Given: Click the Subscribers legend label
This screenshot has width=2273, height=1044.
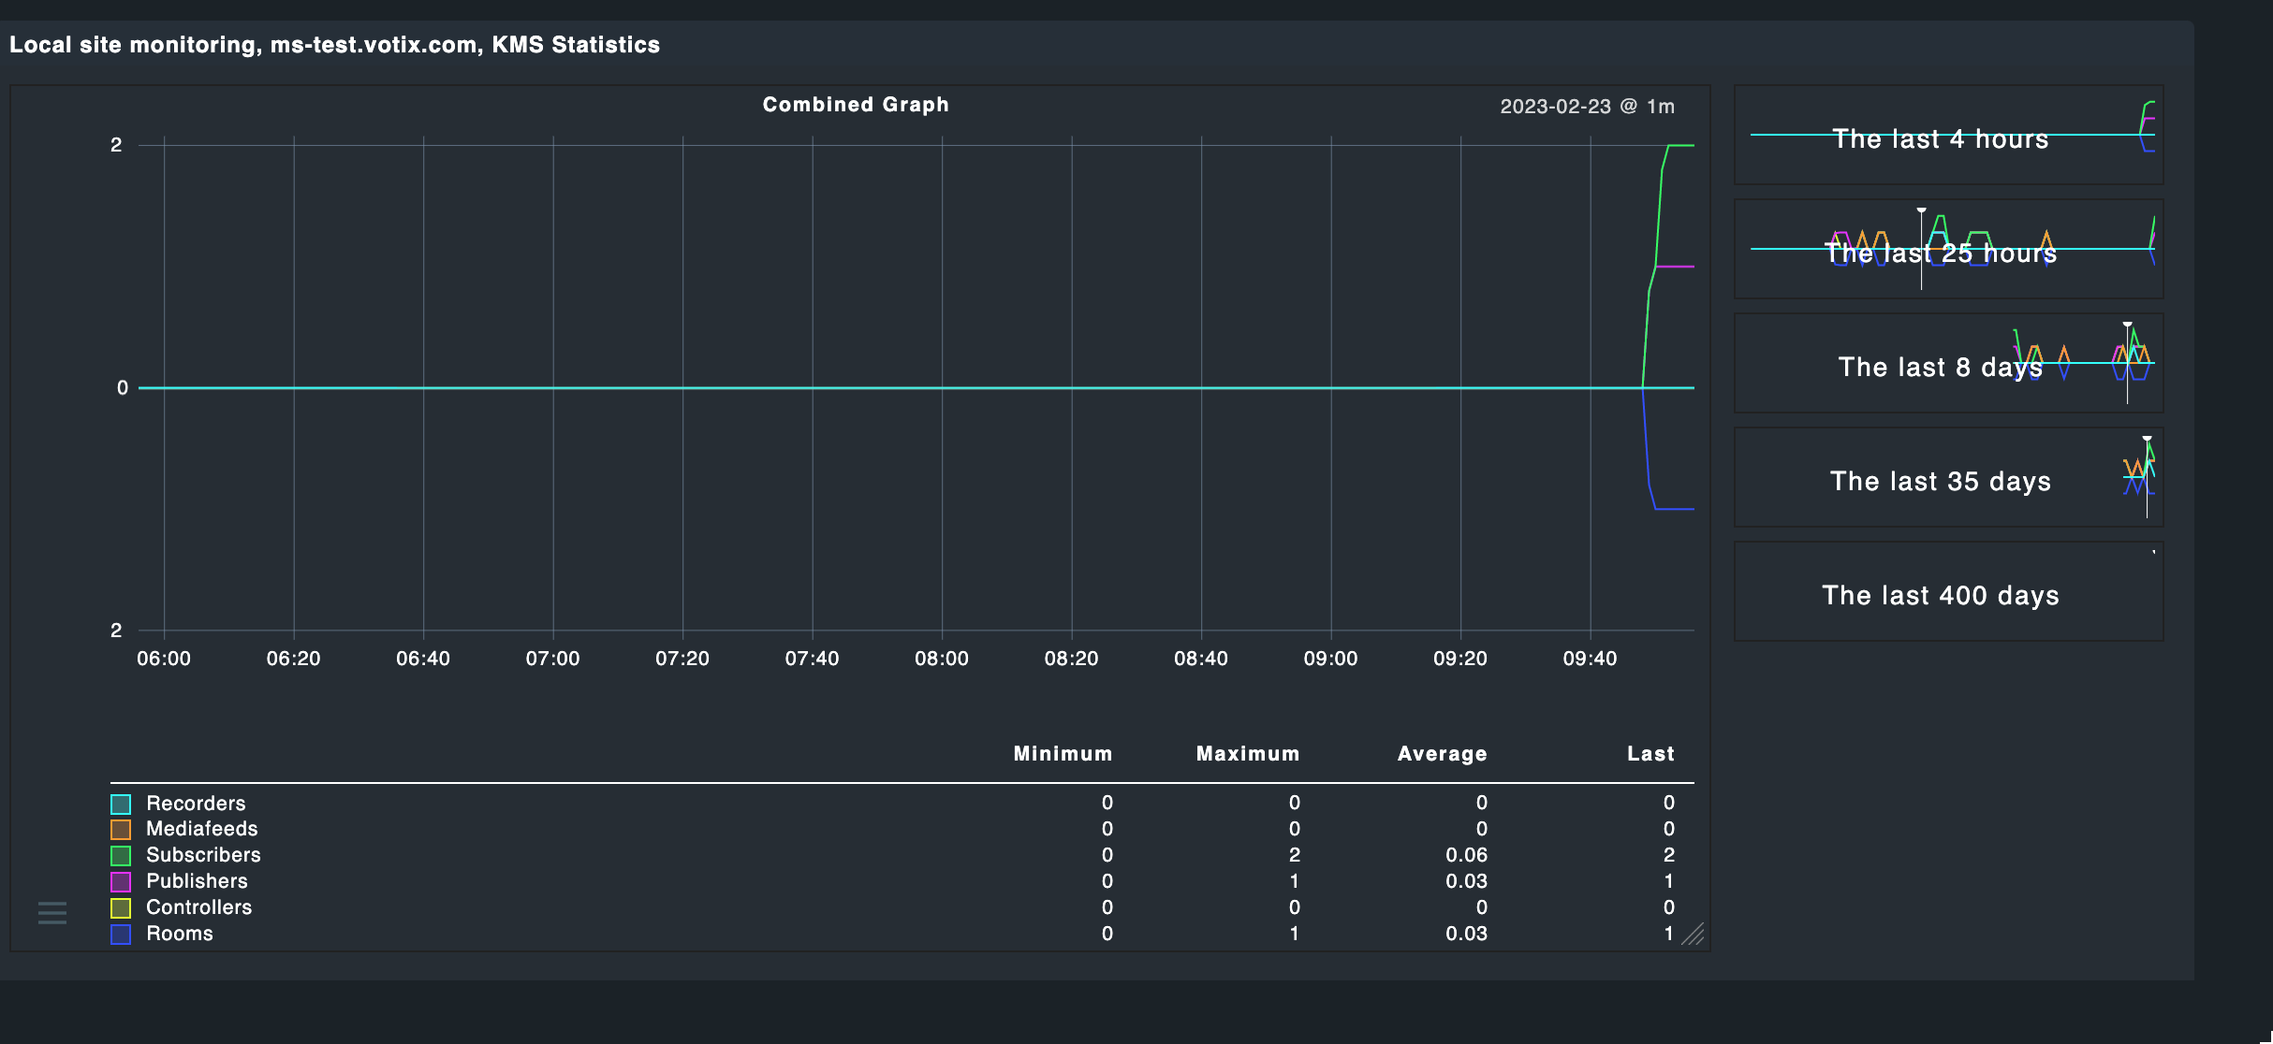Looking at the screenshot, I should [203, 855].
